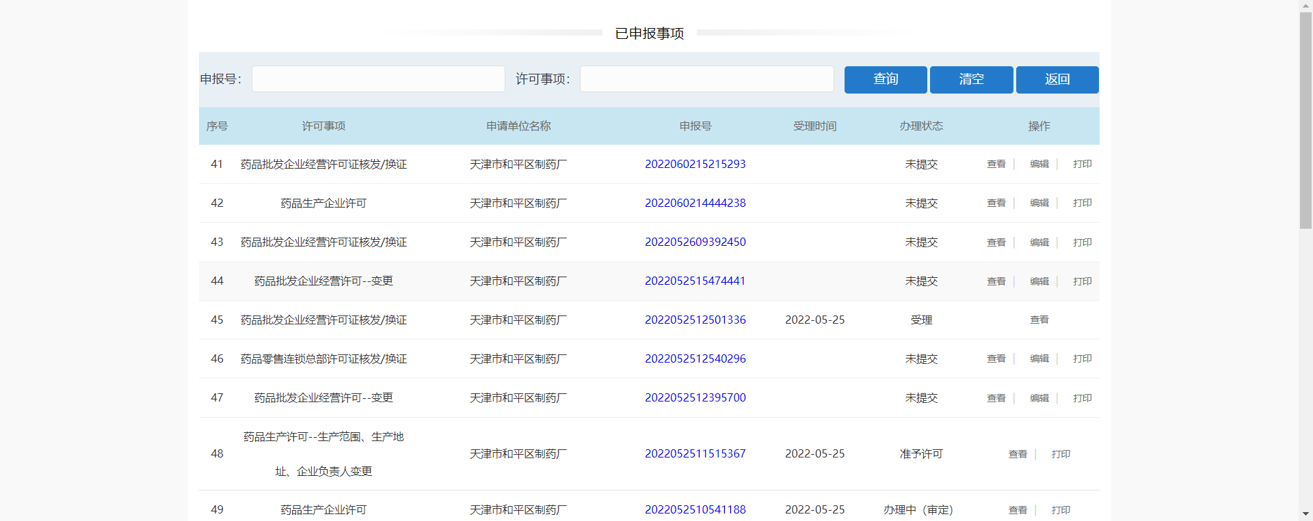This screenshot has height=521, width=1313.
Task: Click the 返回 back button
Action: pos(1057,79)
